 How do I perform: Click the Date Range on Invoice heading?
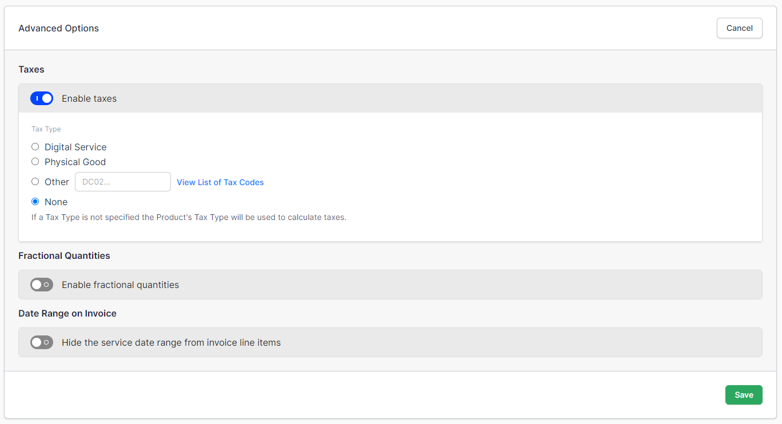point(67,313)
